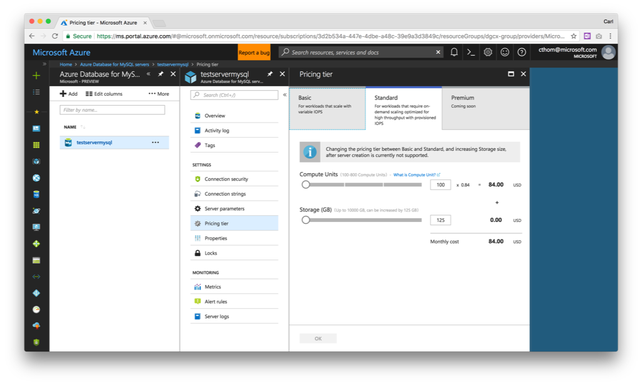Image resolution: width=640 pixels, height=384 pixels.
Task: Open Resource groups cube icon in sidebar
Action: click(36, 161)
